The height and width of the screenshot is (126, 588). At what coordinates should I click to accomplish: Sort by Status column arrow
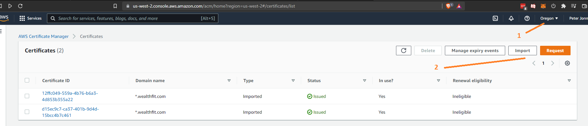[x=365, y=81]
